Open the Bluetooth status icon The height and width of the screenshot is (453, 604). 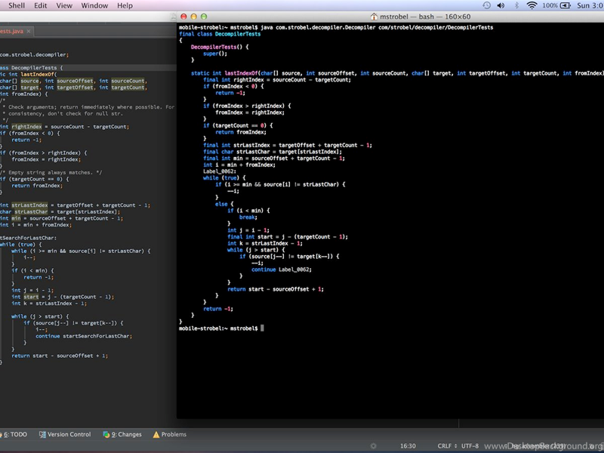click(516, 5)
